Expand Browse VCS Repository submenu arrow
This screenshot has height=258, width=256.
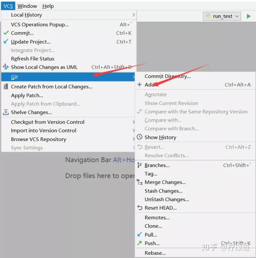133,139
